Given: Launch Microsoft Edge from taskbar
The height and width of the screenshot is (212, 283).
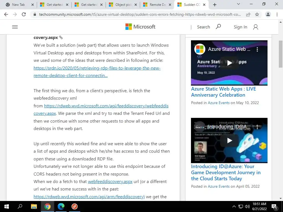Looking at the screenshot, I should coord(61,206).
